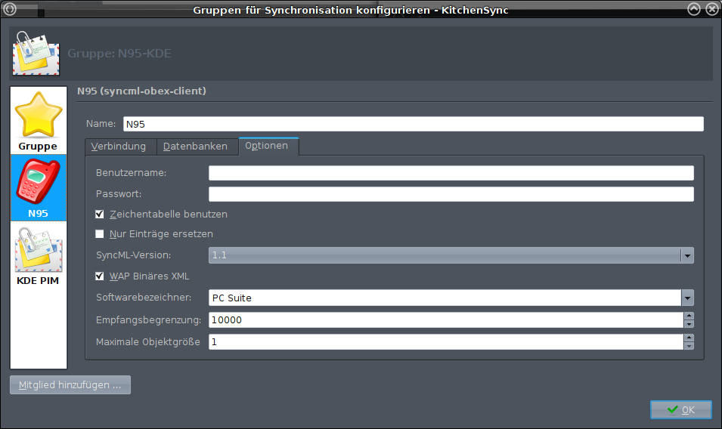Decrease the Maximale Objektgröße with down arrow
The width and height of the screenshot is (722, 429).
[689, 347]
